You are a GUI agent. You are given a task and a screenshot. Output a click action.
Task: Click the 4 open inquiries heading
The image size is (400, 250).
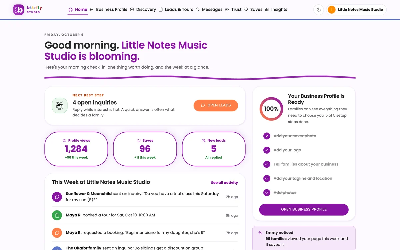coord(95,103)
